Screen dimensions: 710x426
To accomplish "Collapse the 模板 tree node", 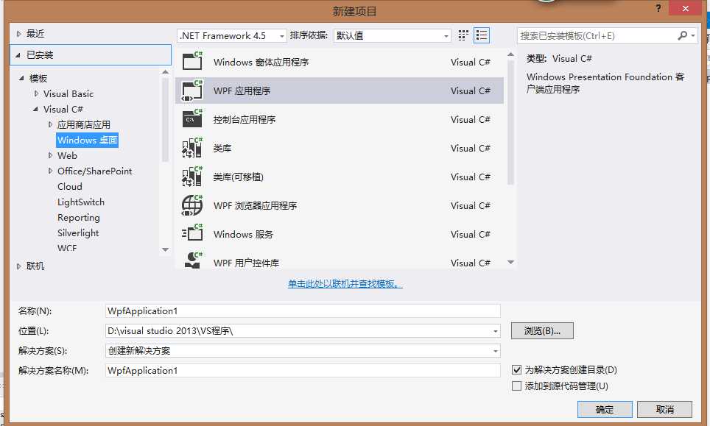I will pos(21,78).
